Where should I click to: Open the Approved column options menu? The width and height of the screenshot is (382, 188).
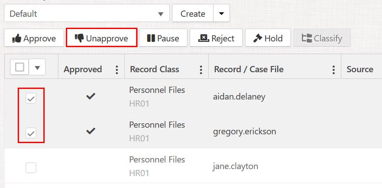click(x=117, y=70)
